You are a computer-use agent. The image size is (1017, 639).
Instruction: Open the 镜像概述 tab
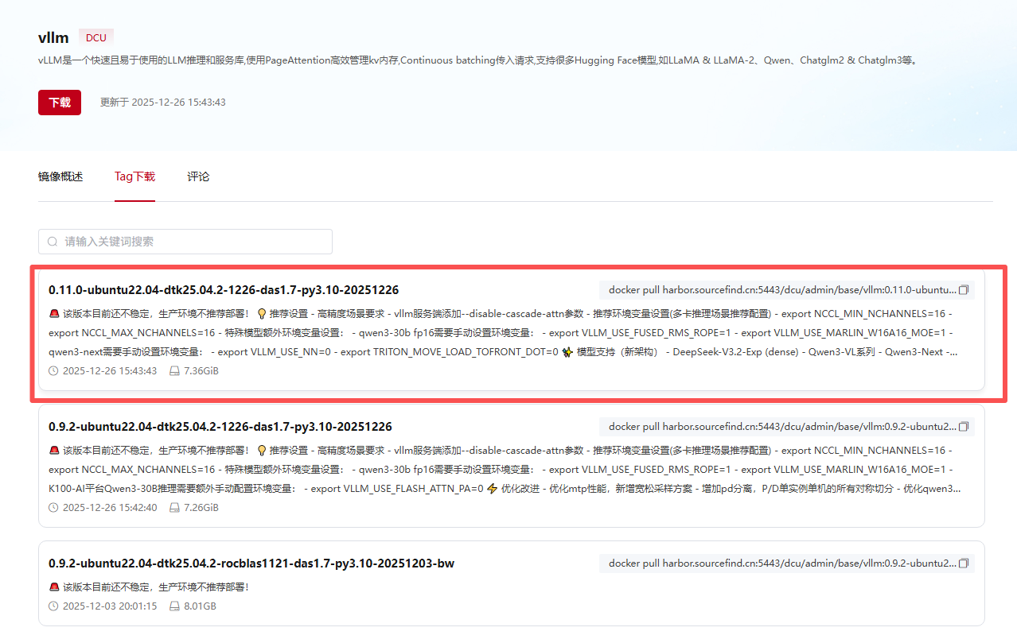point(60,176)
